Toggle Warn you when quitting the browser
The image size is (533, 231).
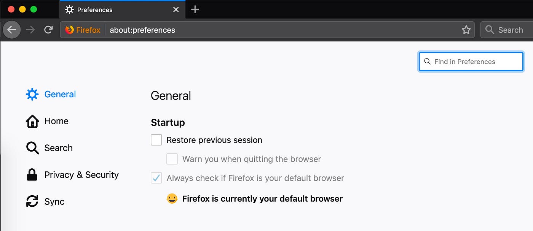[172, 159]
